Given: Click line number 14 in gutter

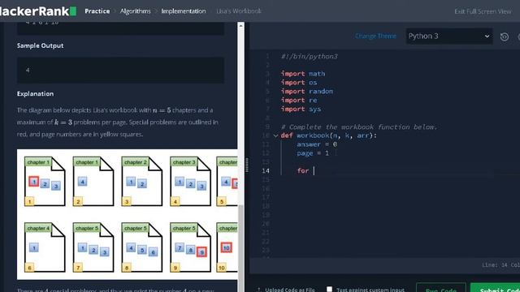Looking at the screenshot, I should coord(266,171).
